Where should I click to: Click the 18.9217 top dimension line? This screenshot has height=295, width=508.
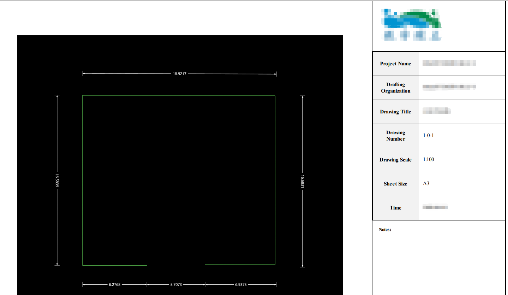click(x=179, y=73)
